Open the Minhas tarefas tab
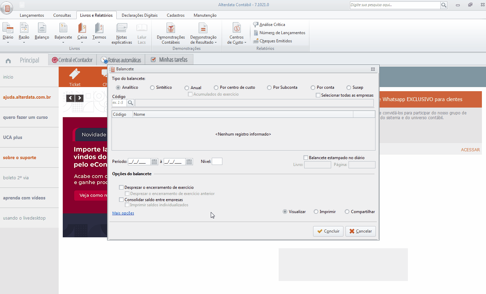The height and width of the screenshot is (294, 486). pos(169,60)
